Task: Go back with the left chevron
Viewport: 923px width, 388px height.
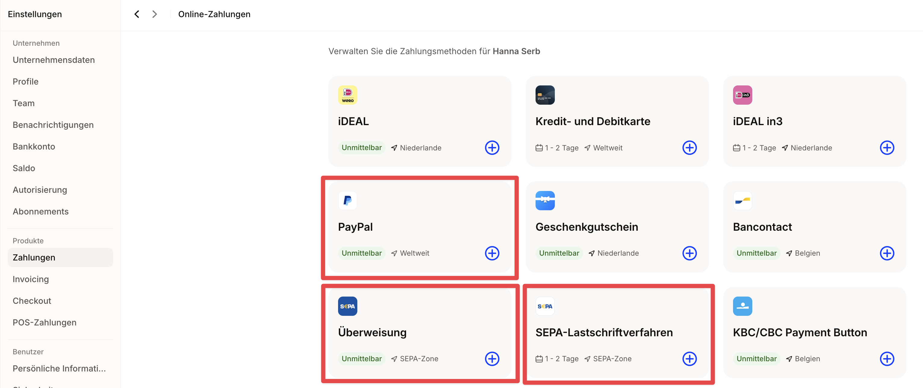Action: pyautogui.click(x=137, y=14)
